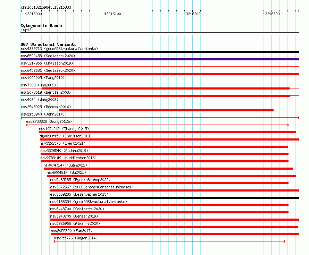Viewport: 309px width, 255px height.
Task: Select esv4084 (Wang2008) label
Action: [40, 100]
